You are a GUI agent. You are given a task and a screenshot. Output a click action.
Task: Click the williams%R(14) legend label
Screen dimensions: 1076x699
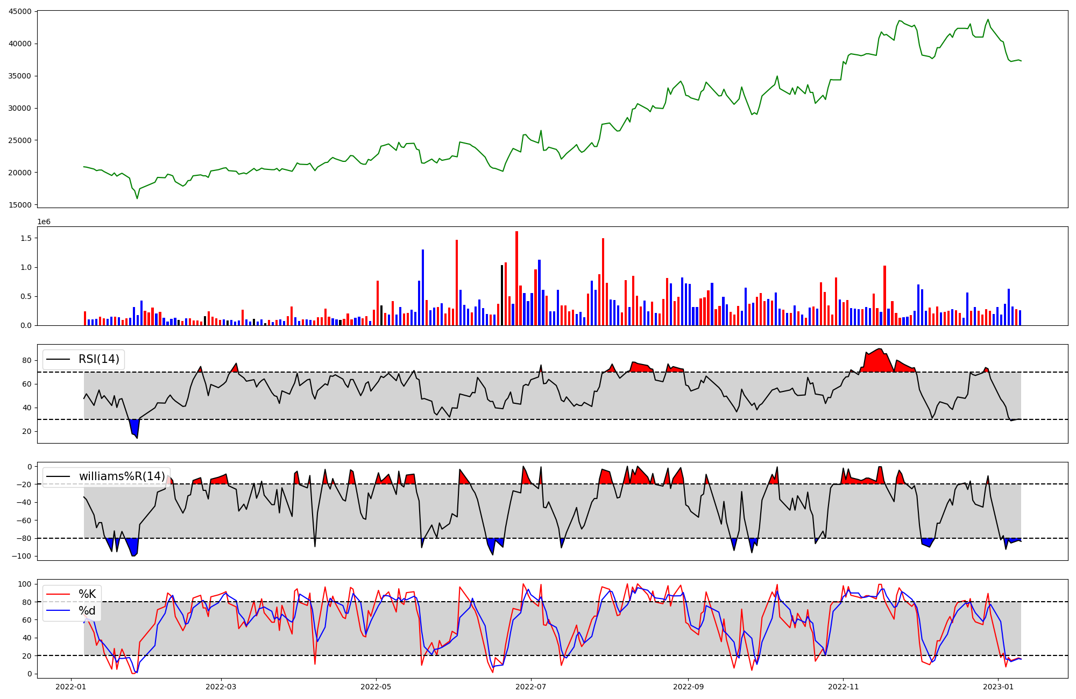pos(122,476)
